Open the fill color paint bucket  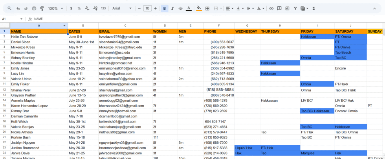click(199, 8)
